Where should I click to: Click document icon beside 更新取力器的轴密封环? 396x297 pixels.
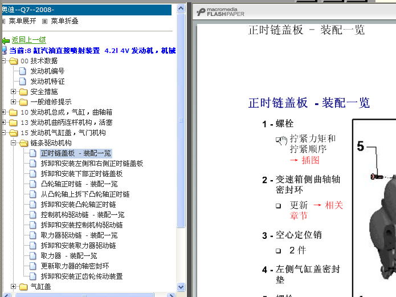33,266
